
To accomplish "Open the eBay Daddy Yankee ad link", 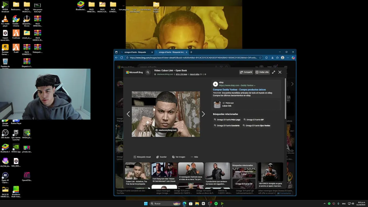I will click(239, 90).
